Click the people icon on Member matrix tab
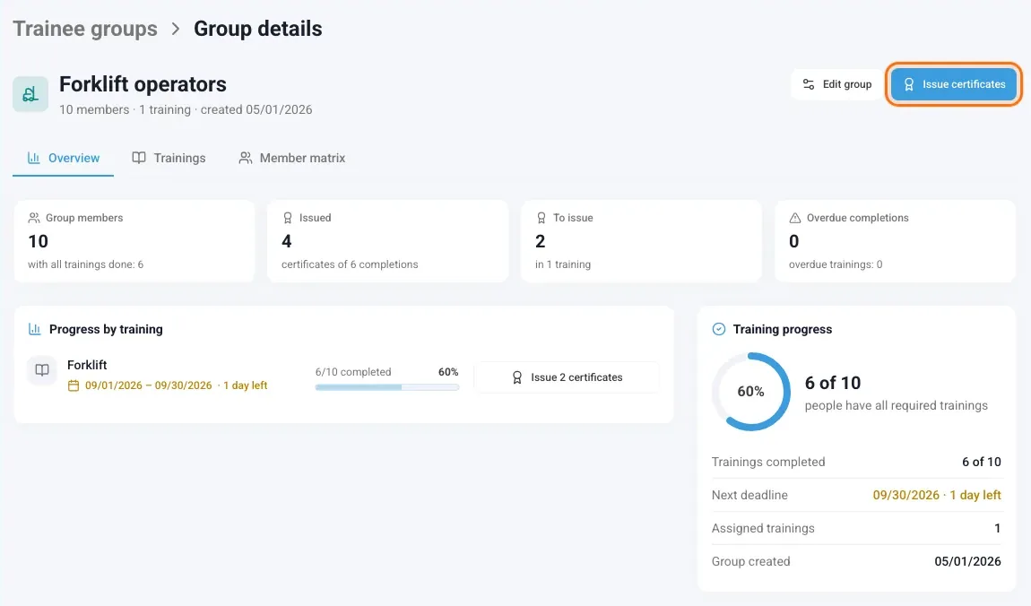This screenshot has width=1031, height=606. tap(246, 158)
